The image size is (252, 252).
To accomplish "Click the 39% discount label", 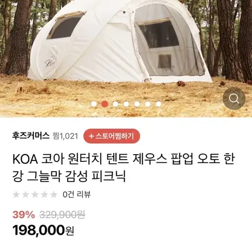I will (24, 215).
